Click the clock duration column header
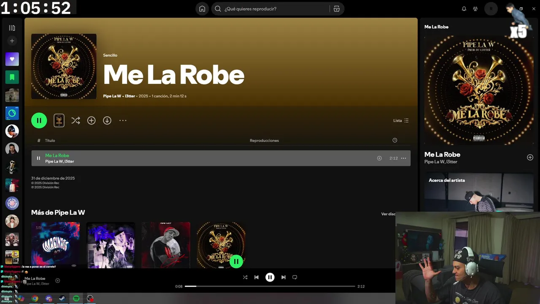The width and height of the screenshot is (540, 304). 395,140
